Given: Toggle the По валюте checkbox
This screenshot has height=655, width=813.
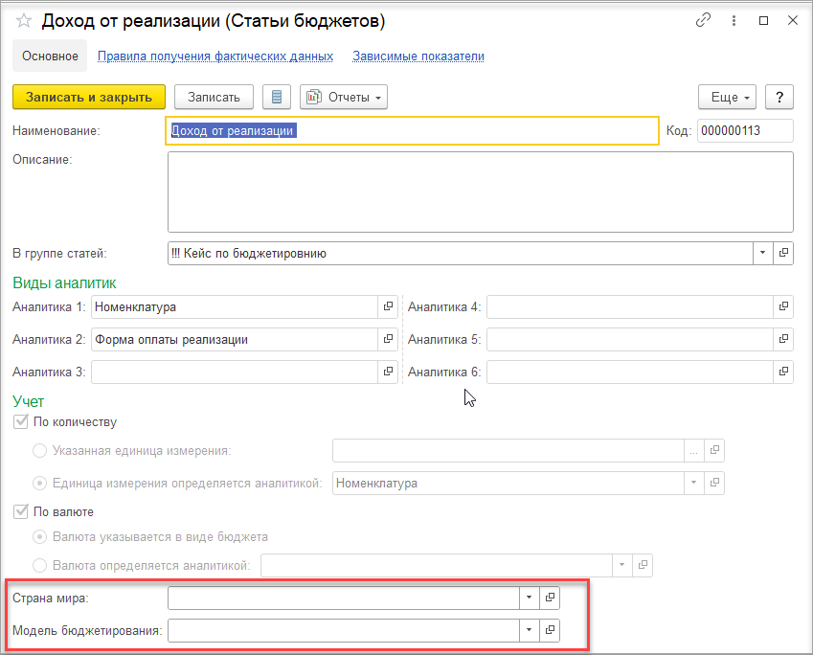Looking at the screenshot, I should [20, 511].
